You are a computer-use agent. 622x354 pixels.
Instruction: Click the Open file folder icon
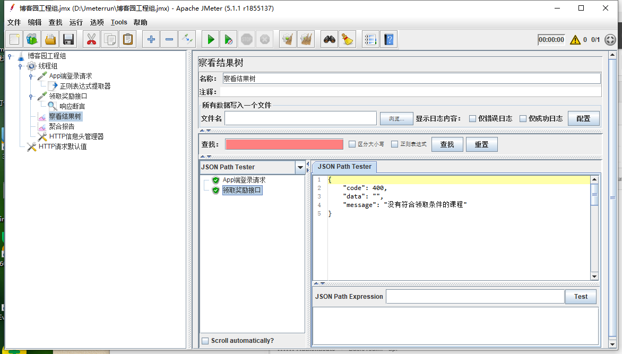[x=50, y=39]
